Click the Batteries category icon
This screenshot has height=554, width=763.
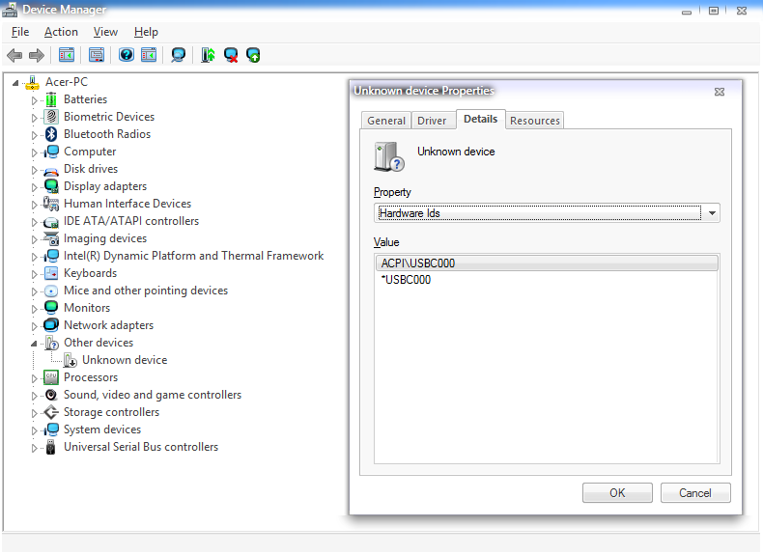pos(51,100)
